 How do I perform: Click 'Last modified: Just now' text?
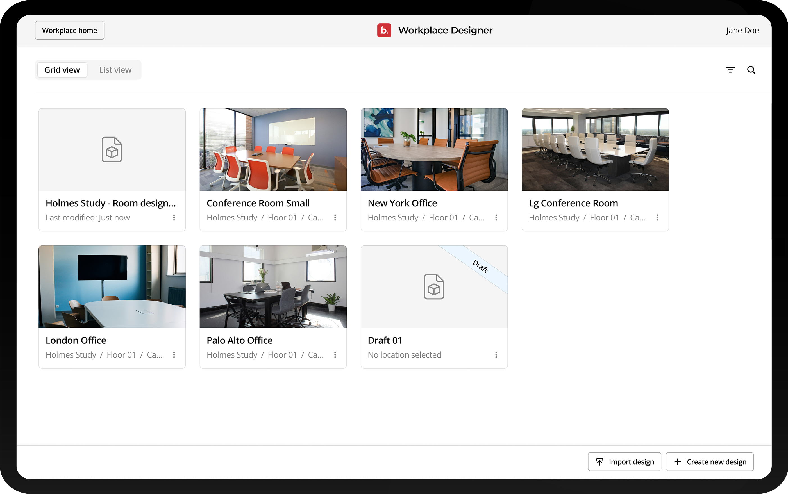point(88,218)
